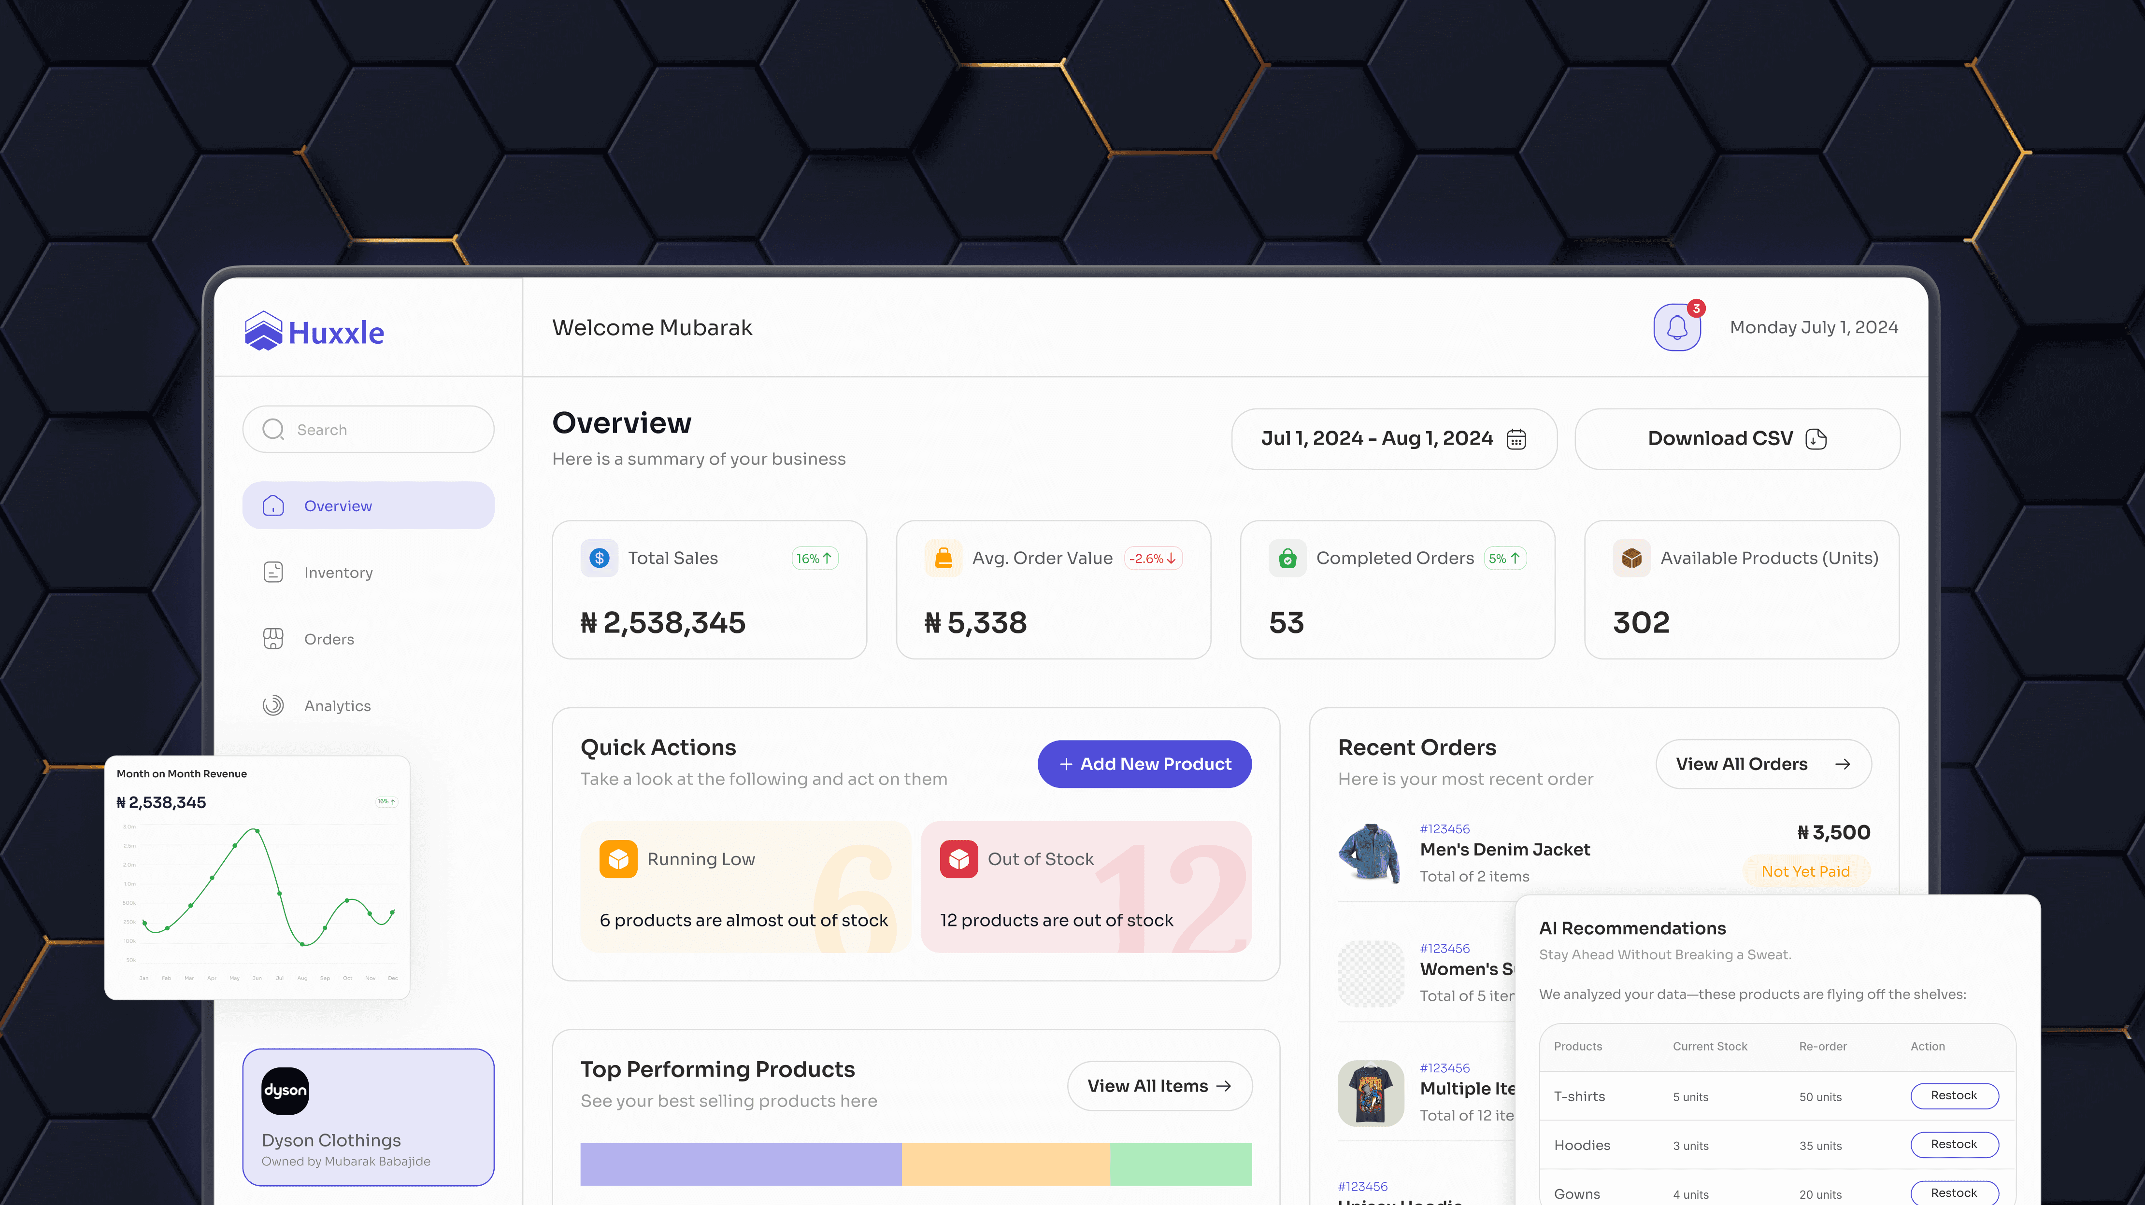The image size is (2145, 1205).
Task: Restock the Hoodies product
Action: pyautogui.click(x=1954, y=1145)
